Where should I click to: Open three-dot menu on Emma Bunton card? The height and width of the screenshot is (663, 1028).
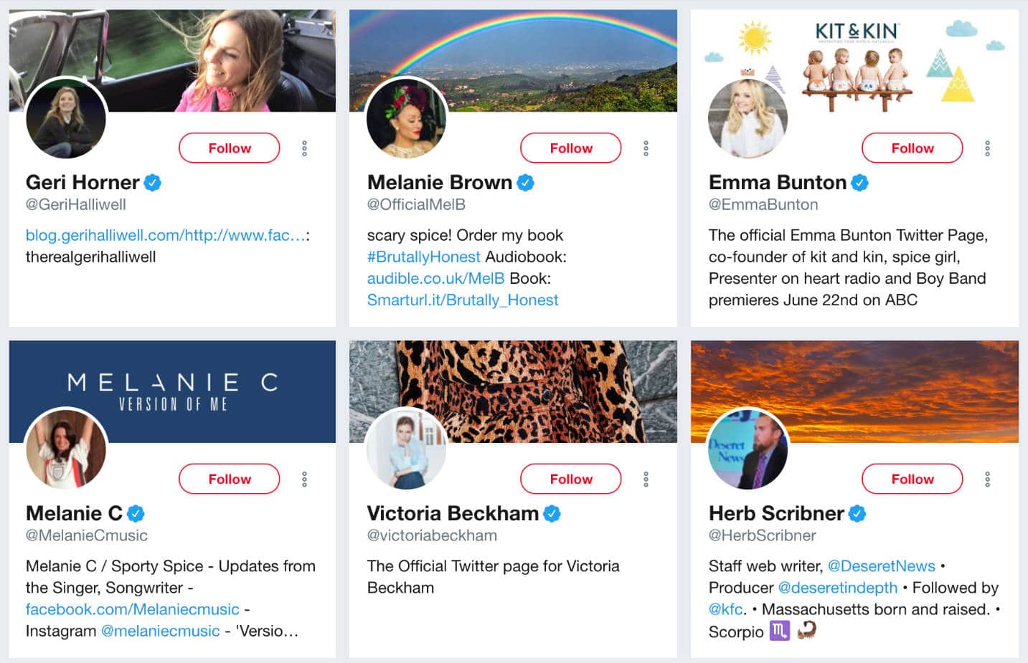tap(987, 148)
